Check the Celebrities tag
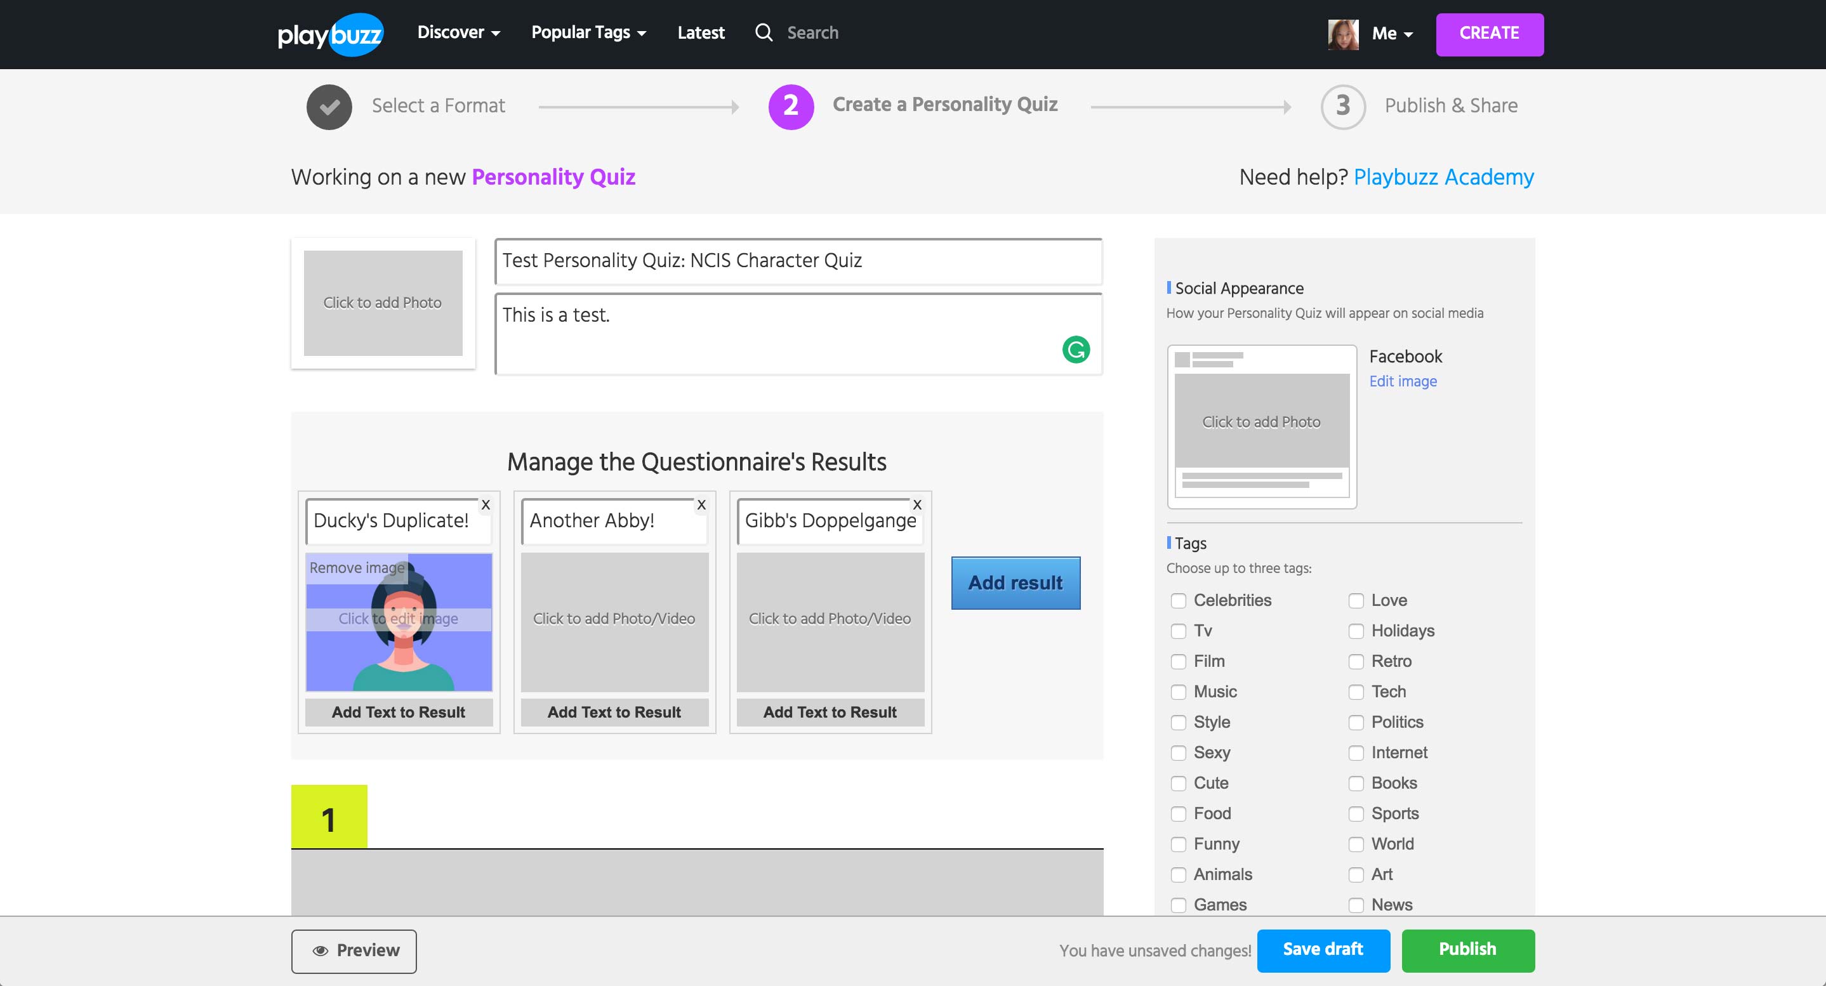Screen dimensions: 1826x986 click(1178, 601)
